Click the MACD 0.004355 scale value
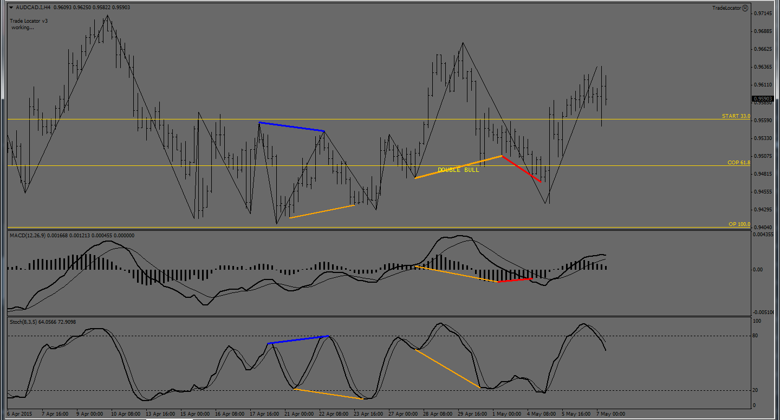Screen dimensions: 780x420 pos(766,234)
